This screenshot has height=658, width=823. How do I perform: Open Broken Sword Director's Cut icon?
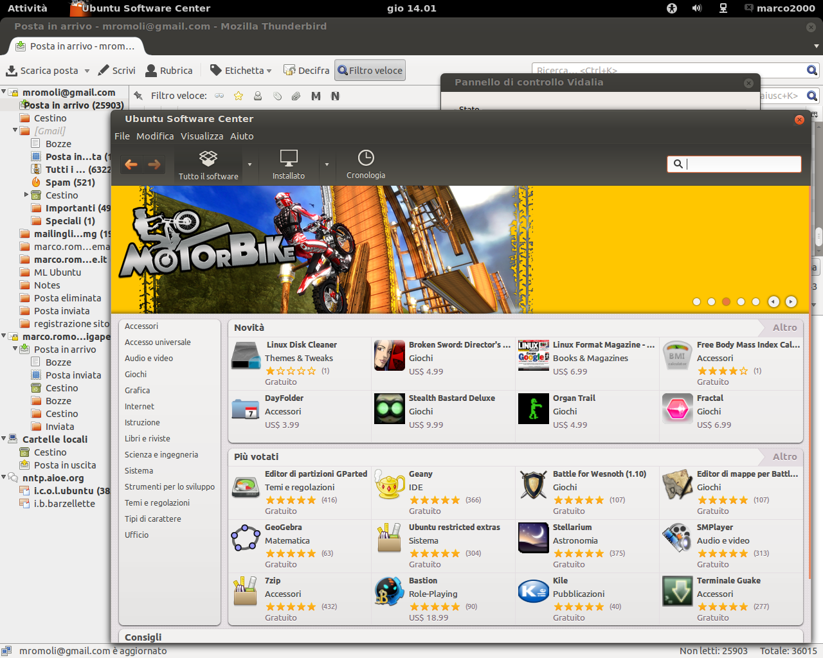[390, 356]
